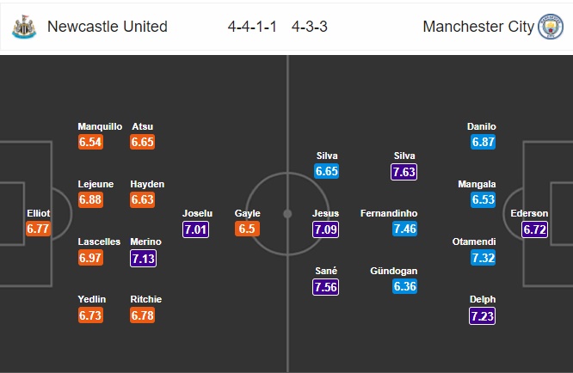Viewport: 573px width, 373px height.
Task: Select Danilo's 6.87 rating badge
Action: (x=483, y=142)
